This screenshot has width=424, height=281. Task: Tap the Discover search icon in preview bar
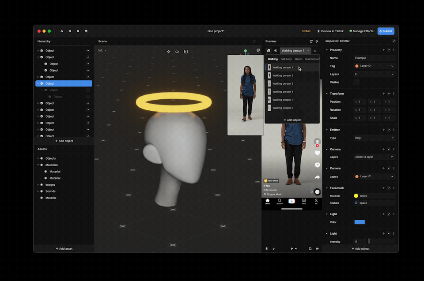click(x=280, y=201)
